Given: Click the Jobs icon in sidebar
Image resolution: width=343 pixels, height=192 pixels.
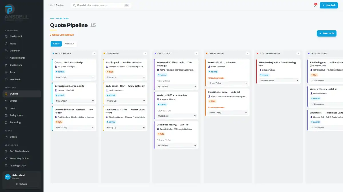Looking at the screenshot, I should 6,108.
